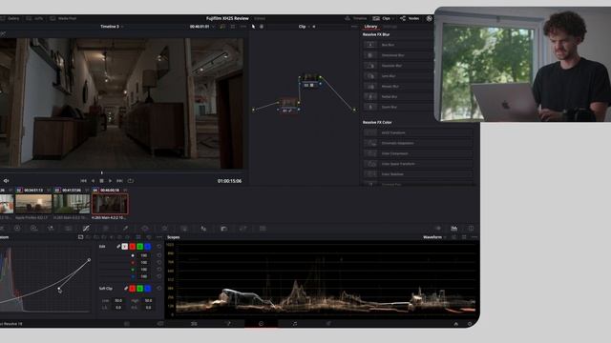Viewport: 611px width, 343px height.
Task: Switch to the Library tab
Action: tap(370, 27)
